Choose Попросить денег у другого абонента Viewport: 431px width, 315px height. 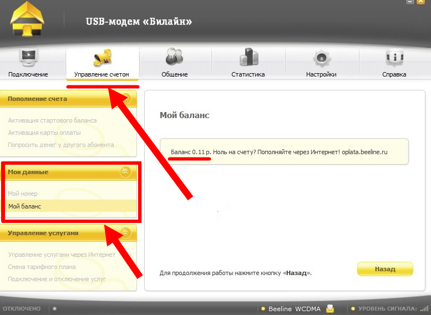click(x=61, y=145)
